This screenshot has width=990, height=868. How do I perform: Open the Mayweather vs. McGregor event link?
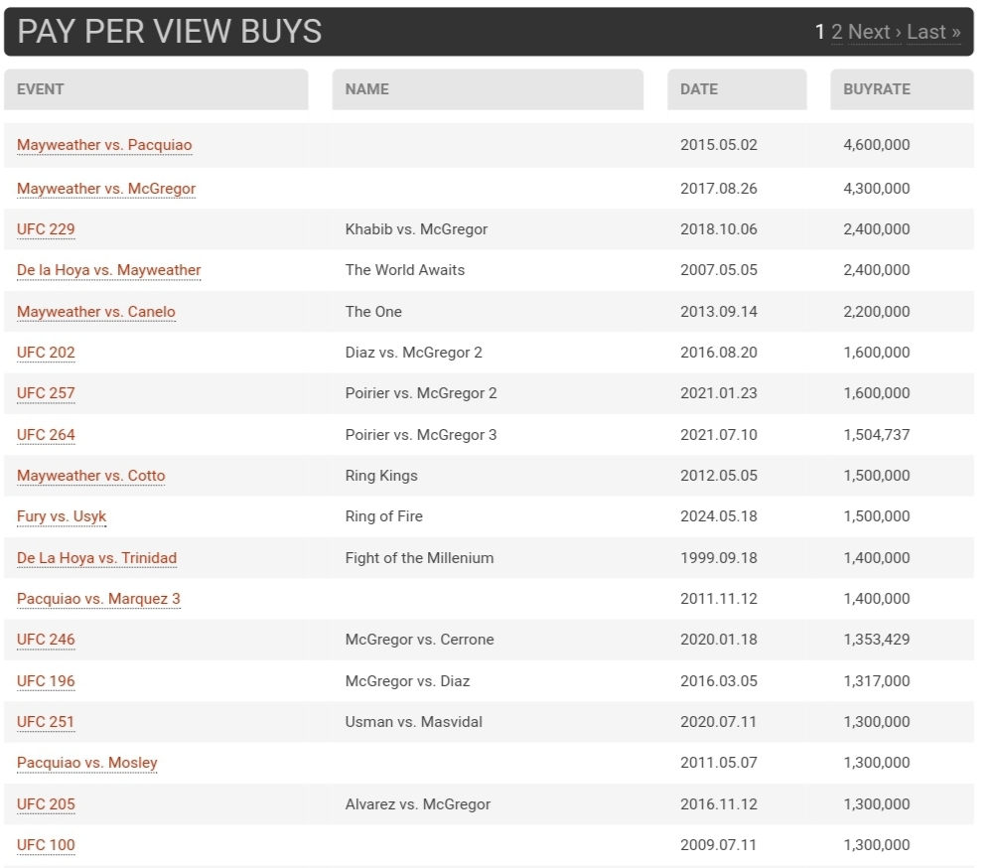tap(106, 189)
